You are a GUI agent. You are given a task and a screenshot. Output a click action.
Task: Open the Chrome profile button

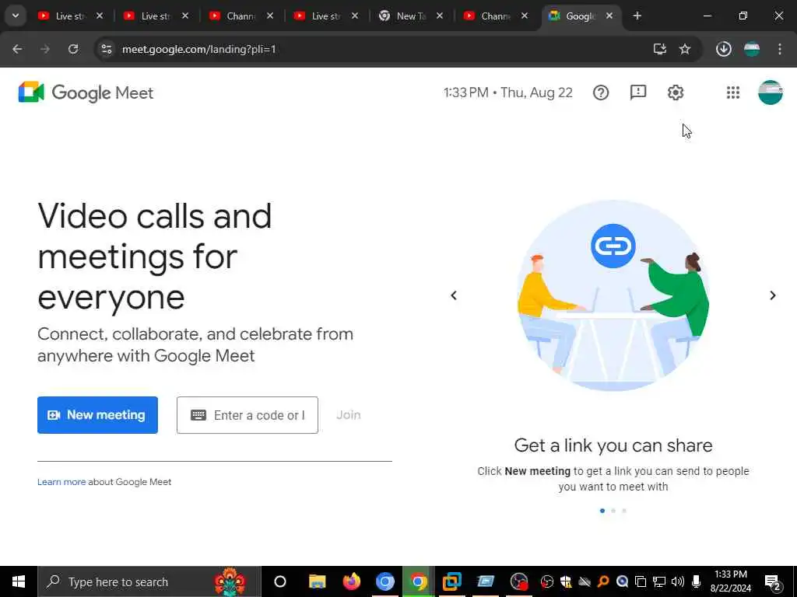(x=752, y=49)
